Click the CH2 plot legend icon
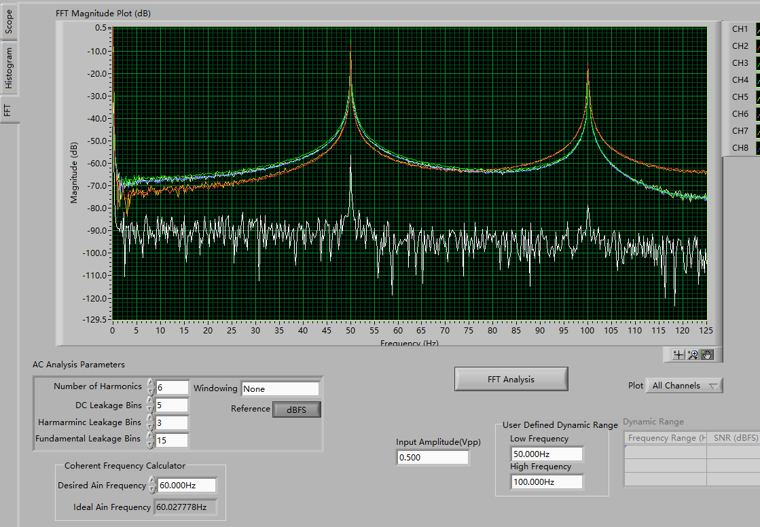760x527 pixels. pos(758,46)
